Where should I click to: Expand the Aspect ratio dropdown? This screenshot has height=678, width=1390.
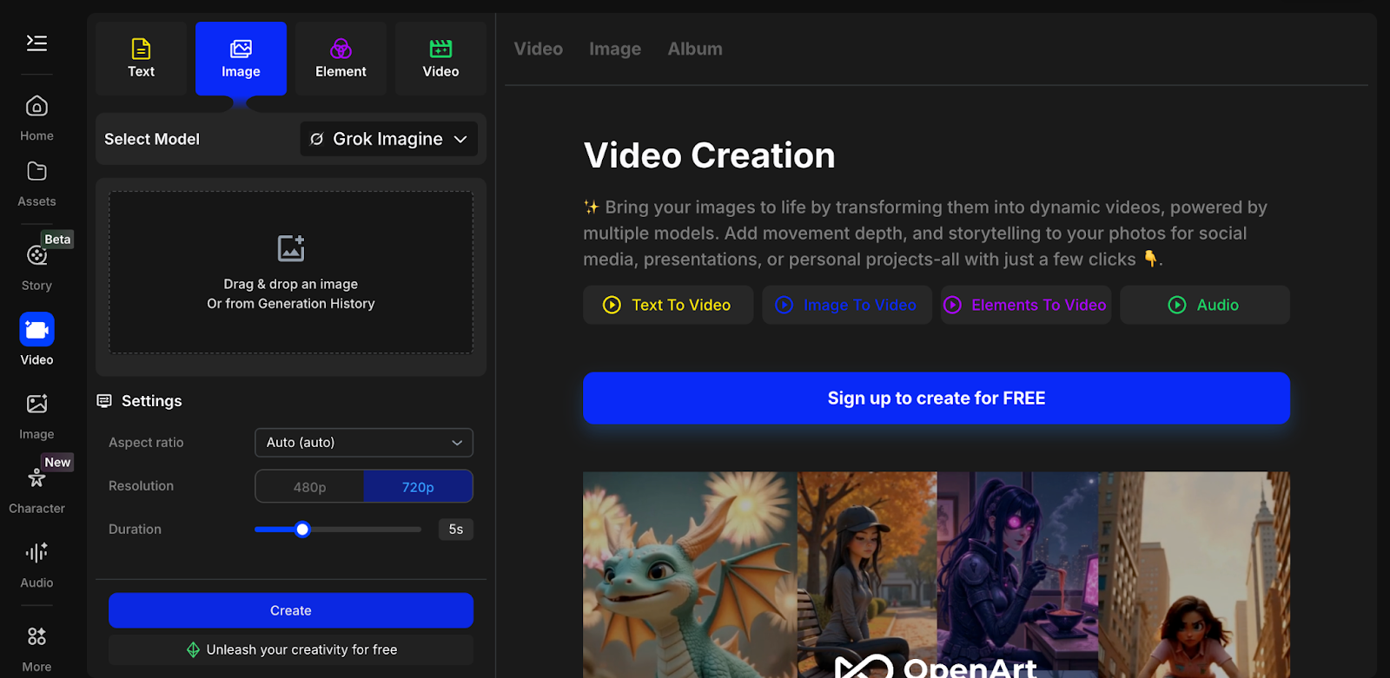click(x=363, y=443)
